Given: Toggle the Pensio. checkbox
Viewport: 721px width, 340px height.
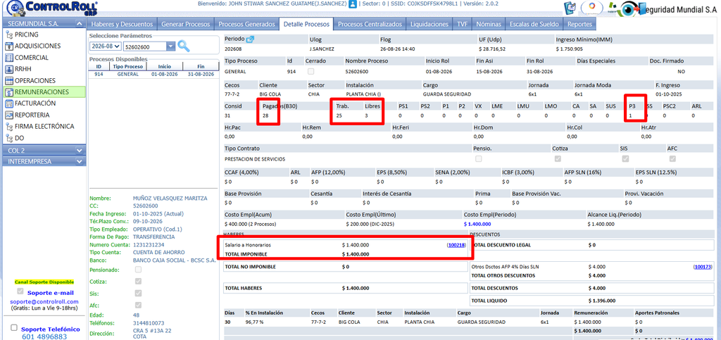Looking at the screenshot, I should point(479,159).
